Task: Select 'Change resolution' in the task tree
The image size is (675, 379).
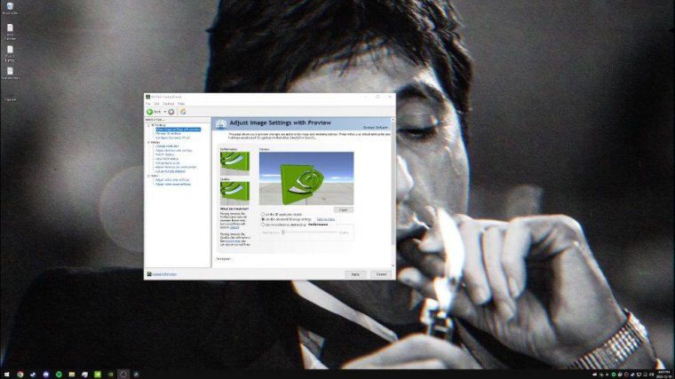Action: 170,146
